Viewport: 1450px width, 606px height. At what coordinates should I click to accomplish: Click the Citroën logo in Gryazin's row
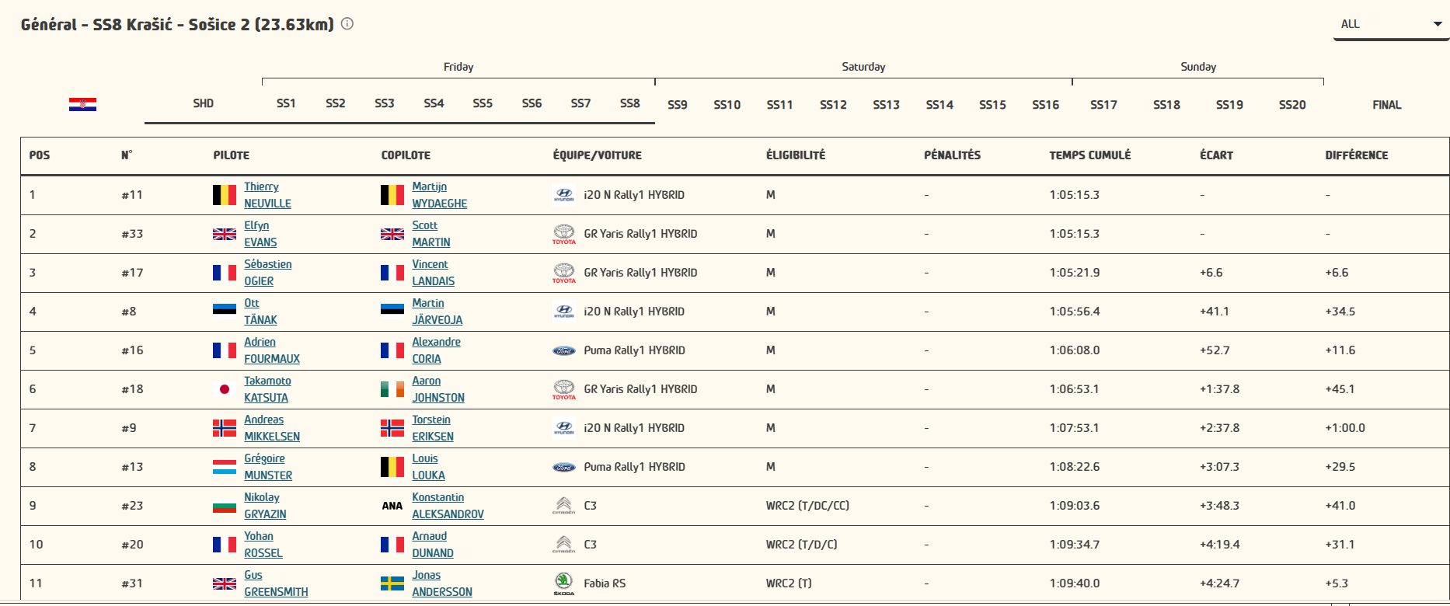point(563,506)
